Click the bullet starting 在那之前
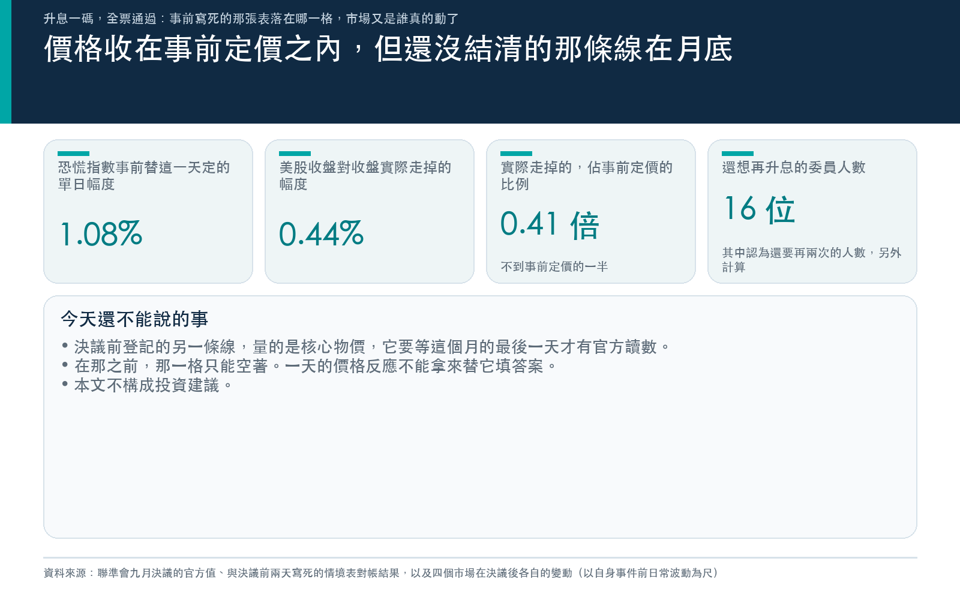Image resolution: width=960 pixels, height=600 pixels. coord(310,366)
